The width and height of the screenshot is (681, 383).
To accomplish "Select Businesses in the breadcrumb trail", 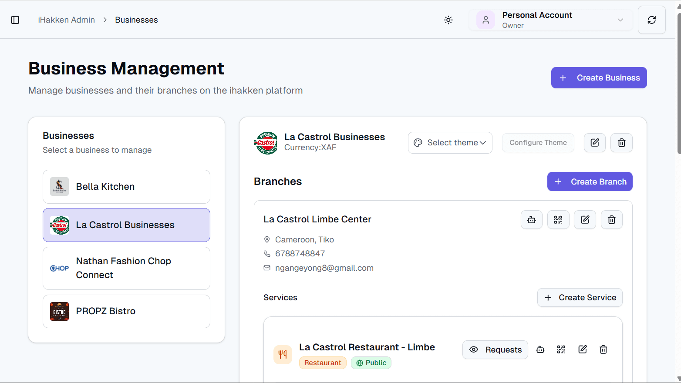I will coord(136,20).
